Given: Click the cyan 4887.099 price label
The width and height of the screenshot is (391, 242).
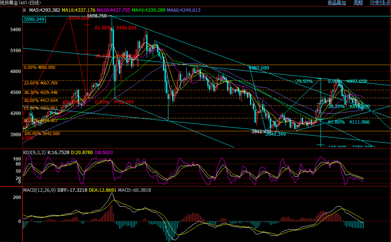Looking at the screenshot, I should (x=259, y=68).
